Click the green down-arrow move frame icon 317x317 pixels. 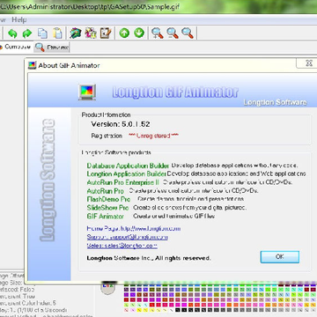tap(139, 33)
